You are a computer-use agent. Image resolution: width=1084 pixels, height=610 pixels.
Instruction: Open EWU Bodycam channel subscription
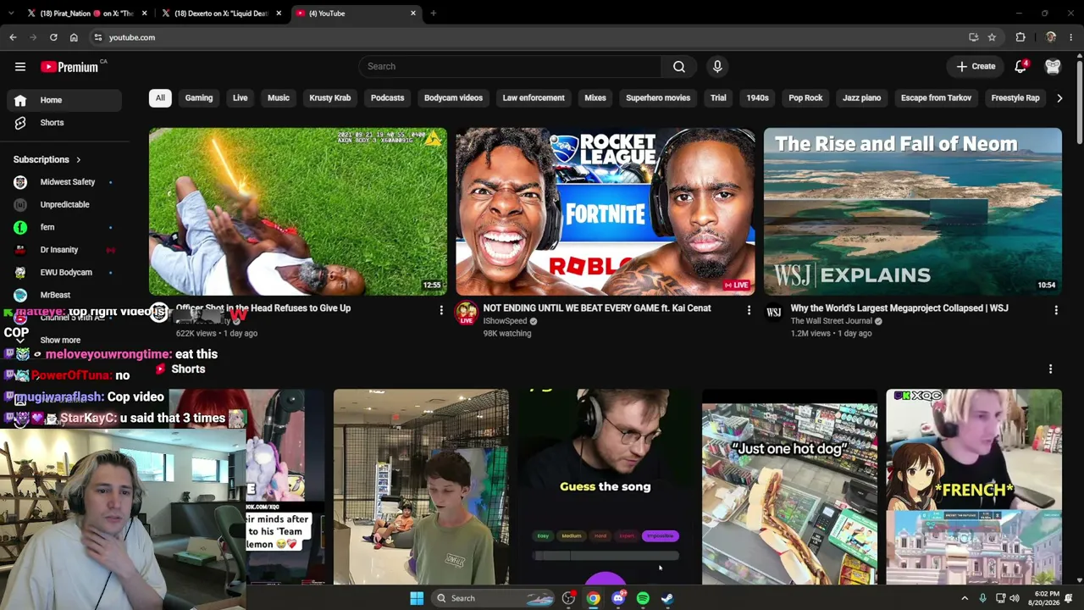pyautogui.click(x=64, y=272)
